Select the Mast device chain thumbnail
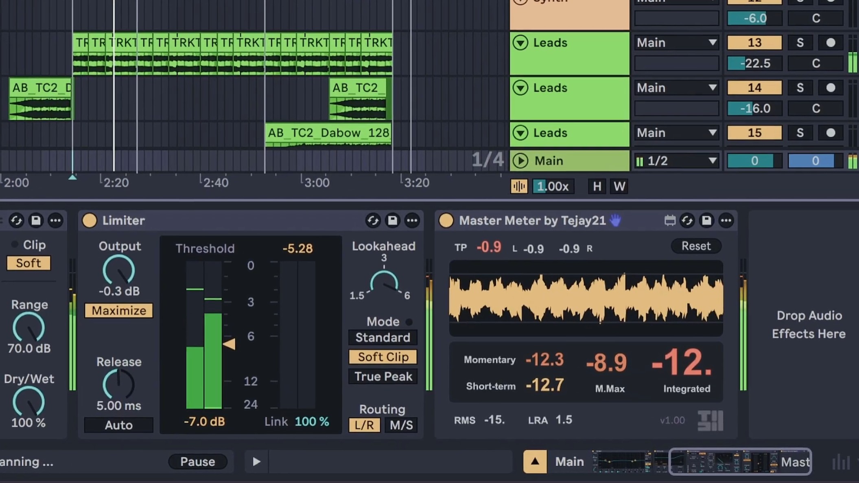This screenshot has width=859, height=483. pyautogui.click(x=740, y=461)
